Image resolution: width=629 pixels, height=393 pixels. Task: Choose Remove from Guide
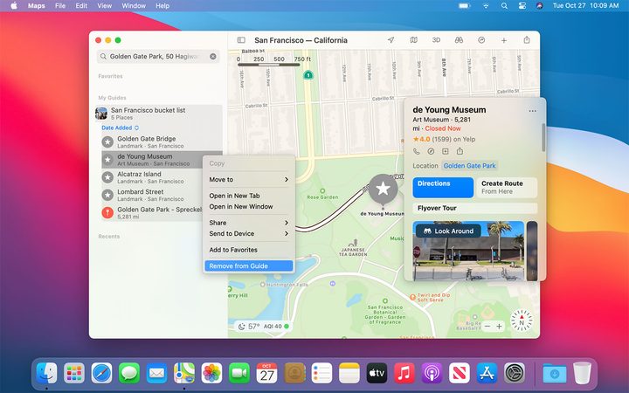[x=249, y=265]
